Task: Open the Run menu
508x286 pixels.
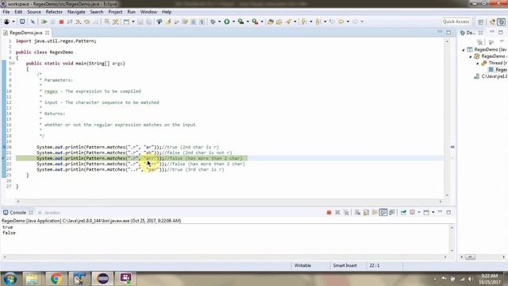Action: (131, 12)
